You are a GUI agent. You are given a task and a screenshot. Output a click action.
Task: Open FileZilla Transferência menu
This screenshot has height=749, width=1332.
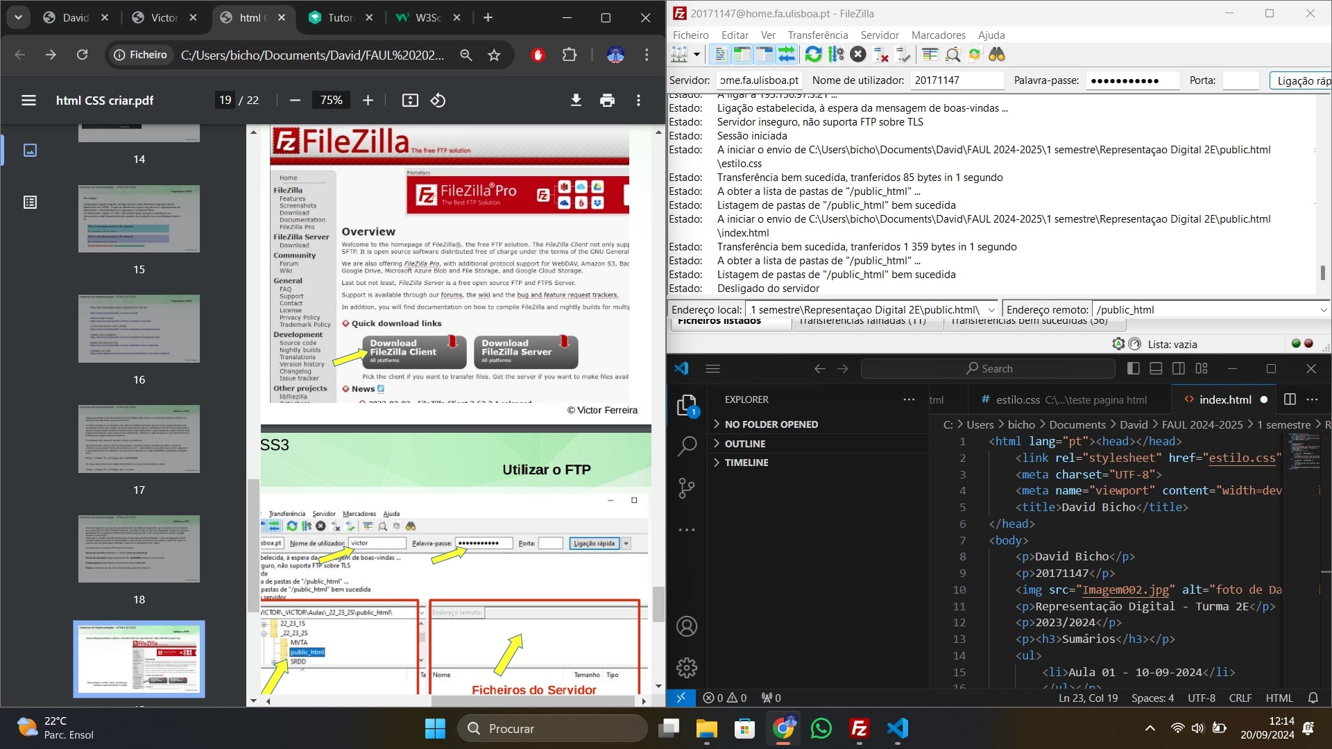click(817, 35)
